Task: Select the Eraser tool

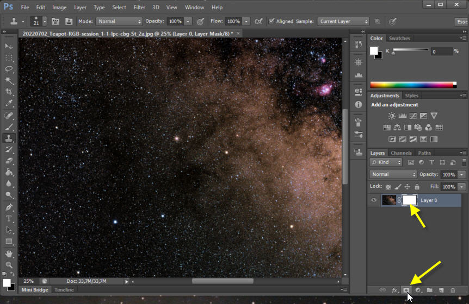Action: click(x=9, y=161)
